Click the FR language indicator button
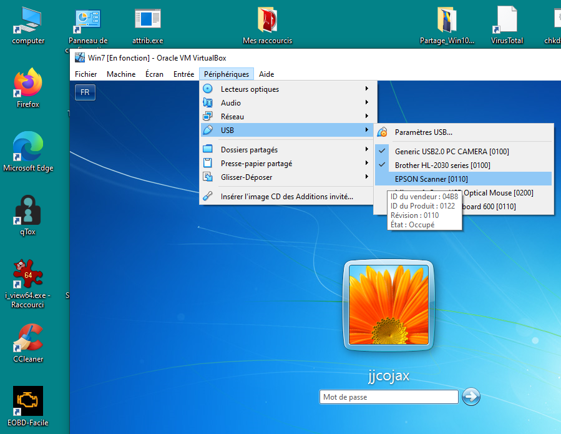The height and width of the screenshot is (434, 561). [x=85, y=92]
